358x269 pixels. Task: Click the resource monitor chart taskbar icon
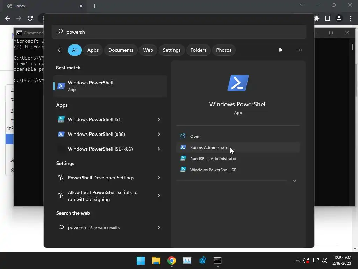(187, 261)
